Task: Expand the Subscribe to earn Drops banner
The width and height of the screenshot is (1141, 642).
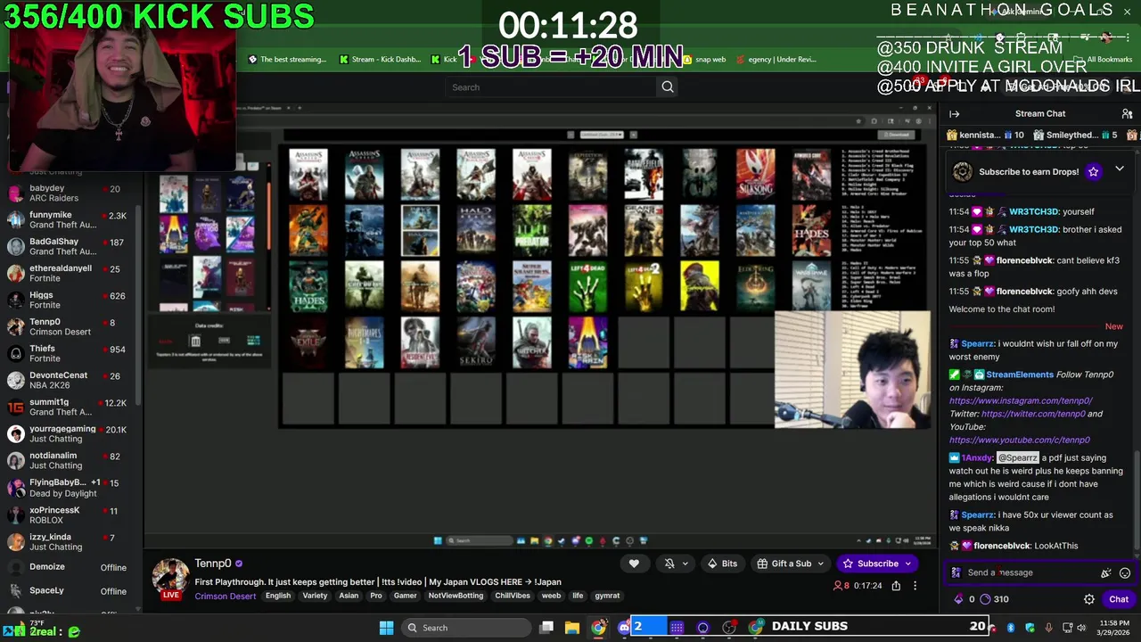Action: point(1120,169)
